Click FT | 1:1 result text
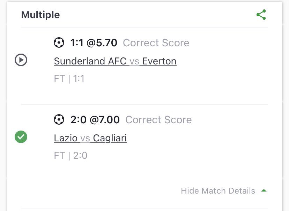 point(69,79)
